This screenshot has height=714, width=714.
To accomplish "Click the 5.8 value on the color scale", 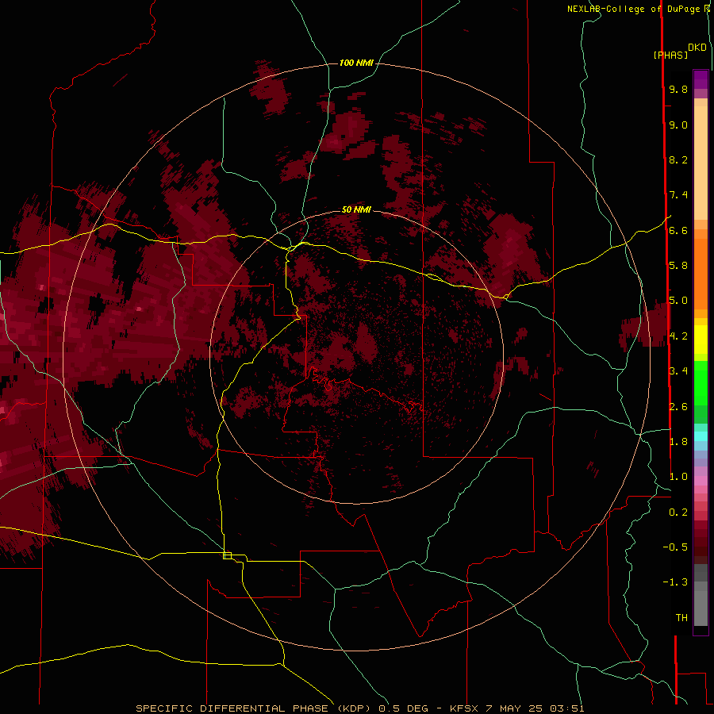I will point(678,266).
